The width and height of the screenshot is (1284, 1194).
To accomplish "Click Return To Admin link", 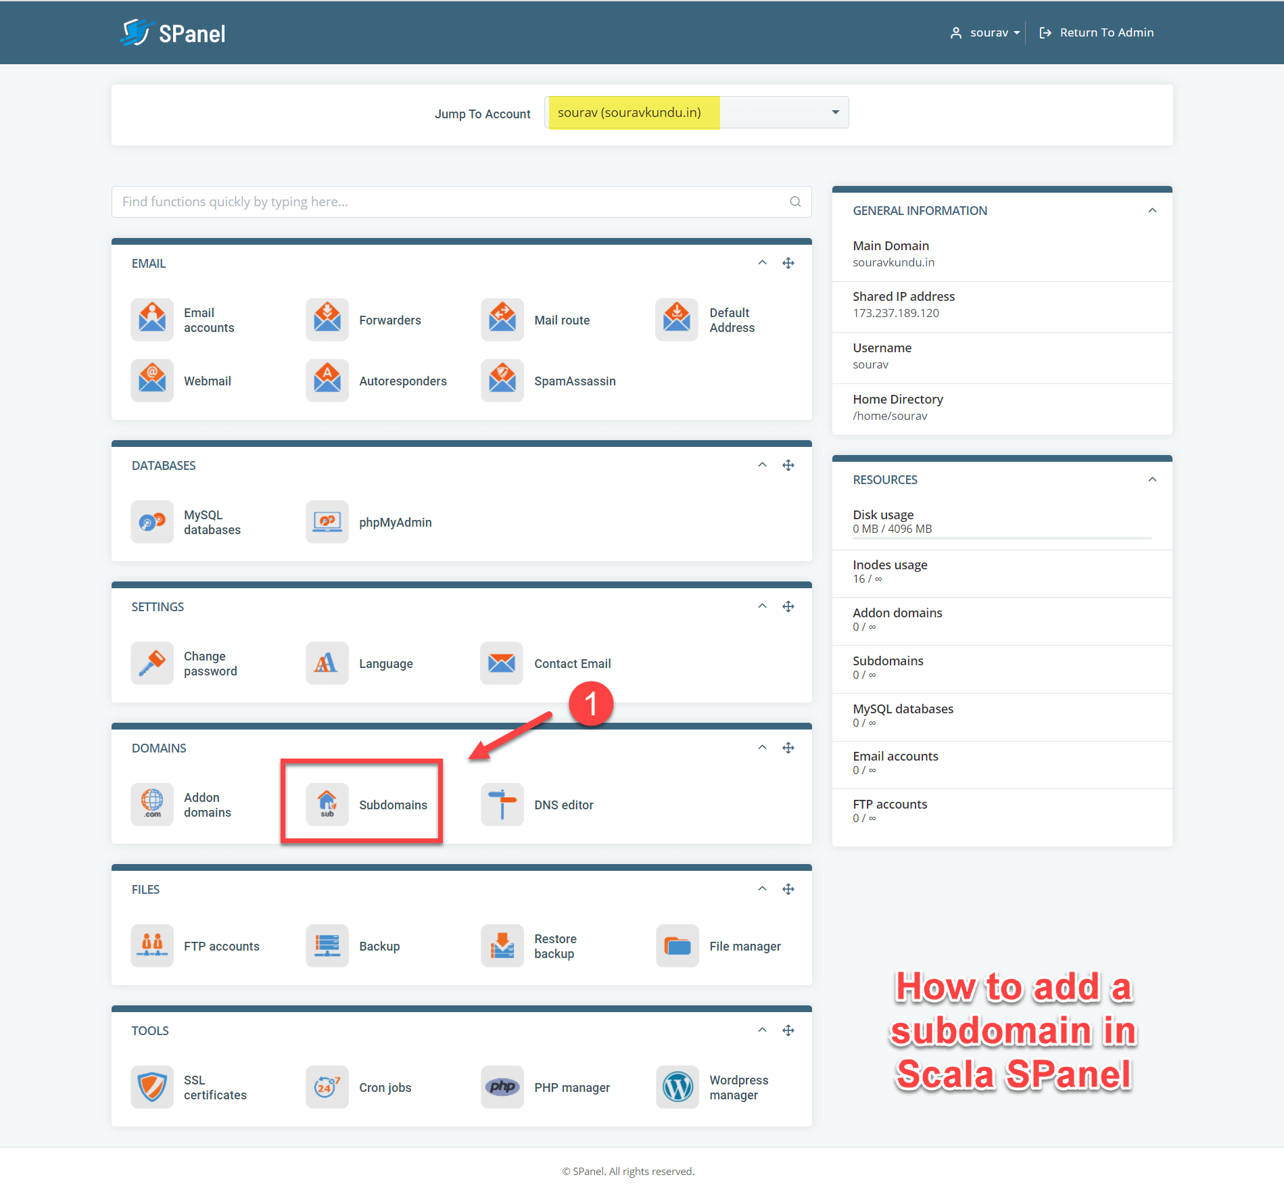I will [1097, 32].
